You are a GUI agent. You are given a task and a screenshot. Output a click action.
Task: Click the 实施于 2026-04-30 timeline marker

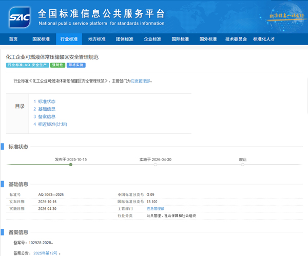[x=156, y=165]
